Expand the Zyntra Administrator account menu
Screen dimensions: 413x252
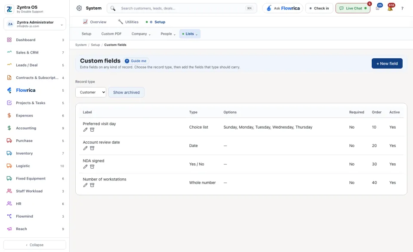tap(35, 24)
